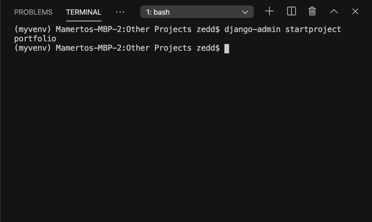Open the ellipsis overflow for more panel tabs
The width and height of the screenshot is (372, 222).
[120, 12]
